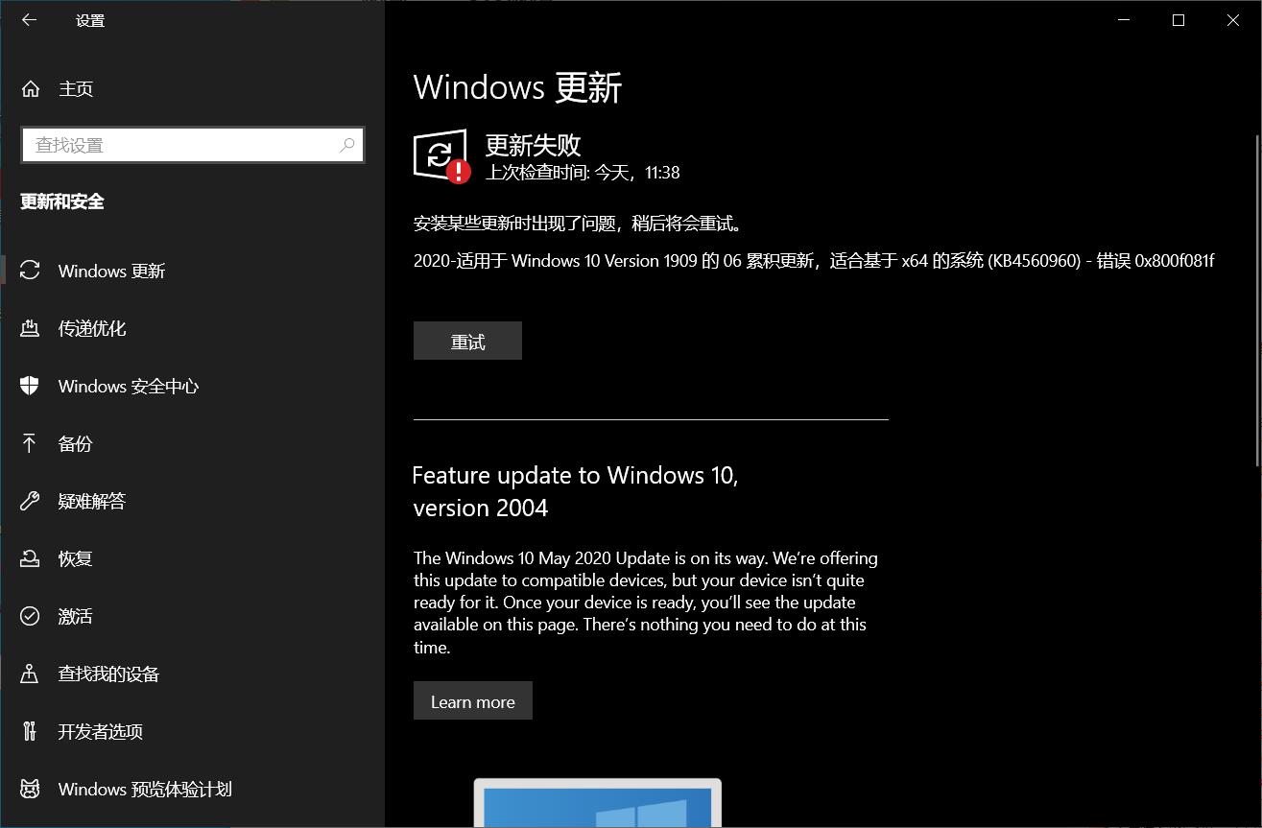1262x828 pixels.
Task: Click the KB4560960 error 0x800f081f text
Action: pyautogui.click(x=814, y=261)
